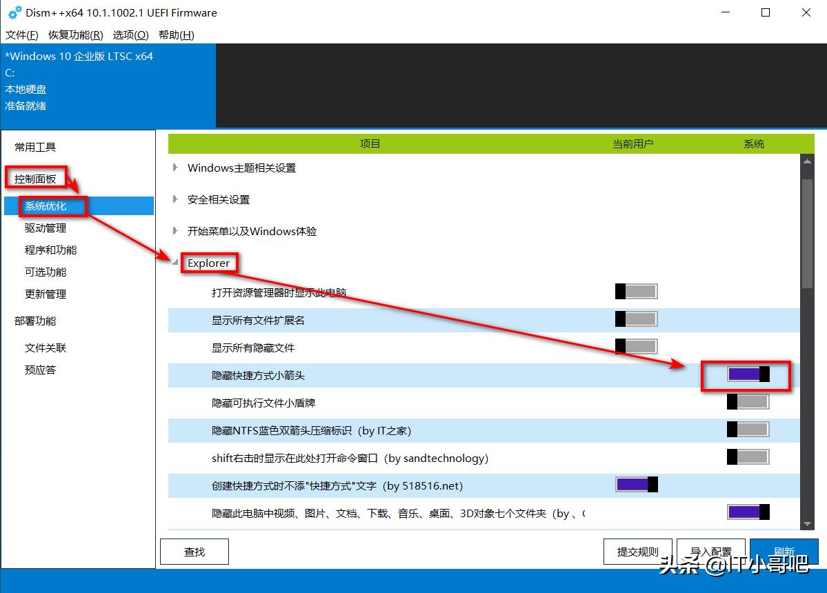Screen dimensions: 827x593
Task: Click the 系统 column header
Action: click(x=754, y=144)
